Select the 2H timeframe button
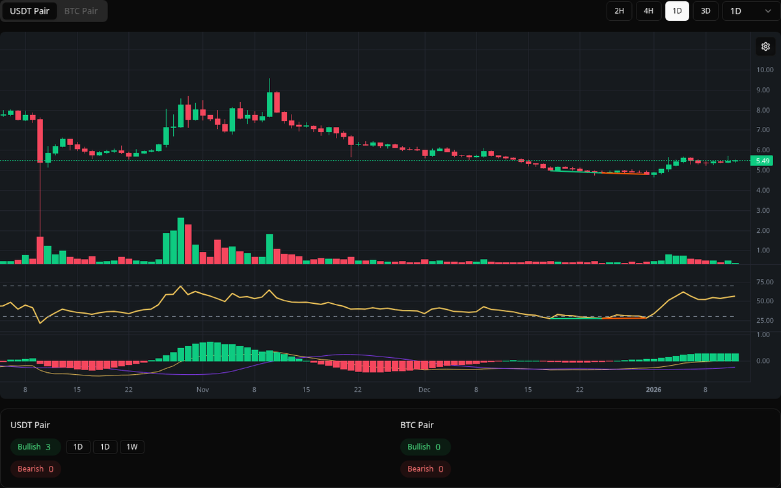Screen dimensions: 781x488 [619, 11]
